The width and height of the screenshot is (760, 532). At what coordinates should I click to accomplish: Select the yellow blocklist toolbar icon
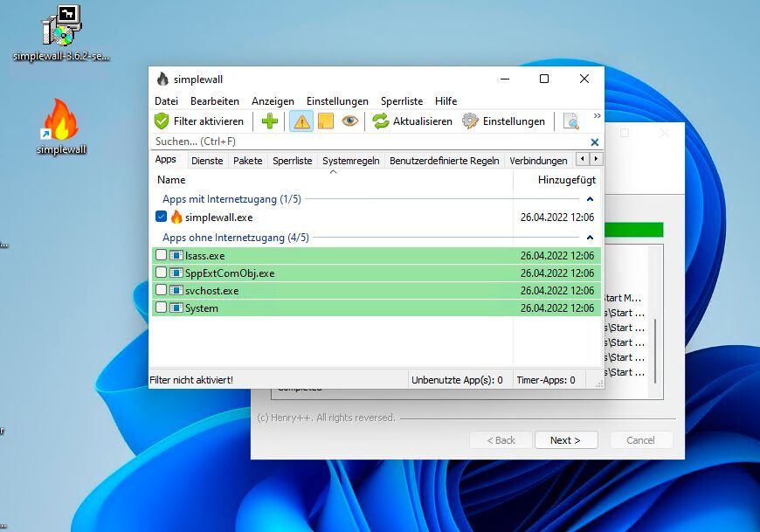click(x=325, y=121)
